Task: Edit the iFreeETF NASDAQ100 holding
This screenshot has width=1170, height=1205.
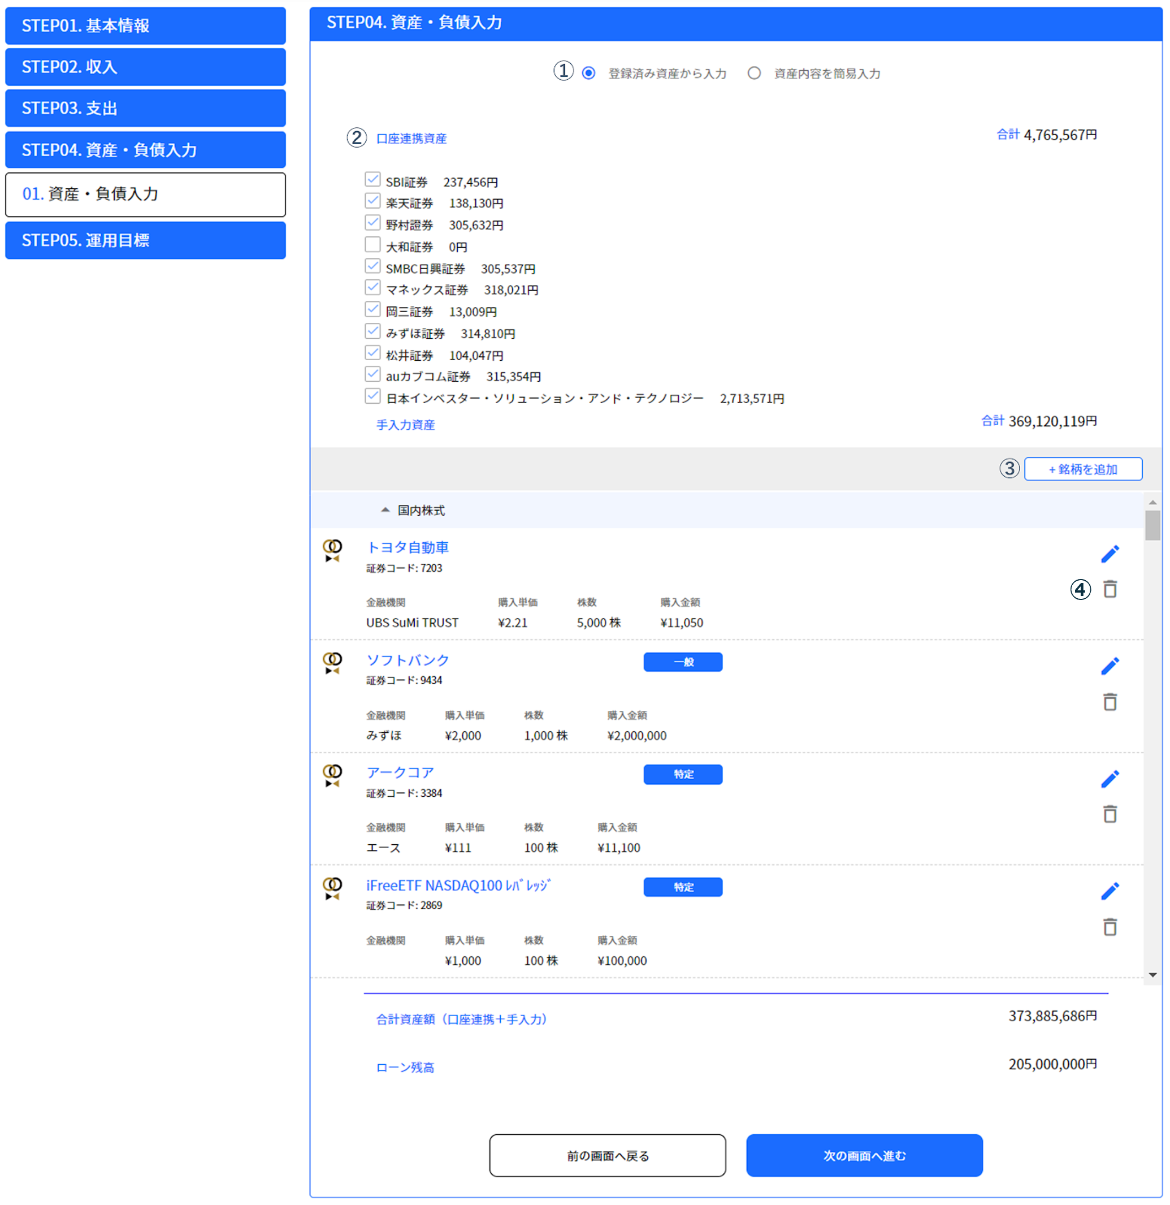Action: [1110, 892]
